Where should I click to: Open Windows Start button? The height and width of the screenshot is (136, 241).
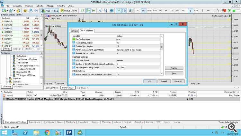pyautogui.click(x=4, y=132)
